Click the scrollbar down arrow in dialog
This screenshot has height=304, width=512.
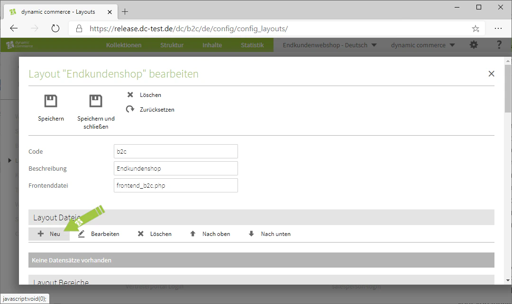[x=508, y=280]
